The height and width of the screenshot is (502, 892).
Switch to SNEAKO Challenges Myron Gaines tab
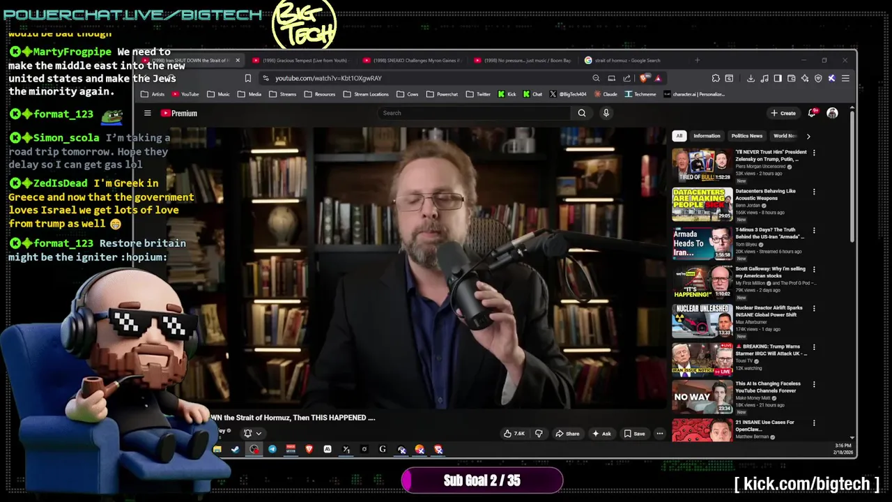click(x=411, y=61)
